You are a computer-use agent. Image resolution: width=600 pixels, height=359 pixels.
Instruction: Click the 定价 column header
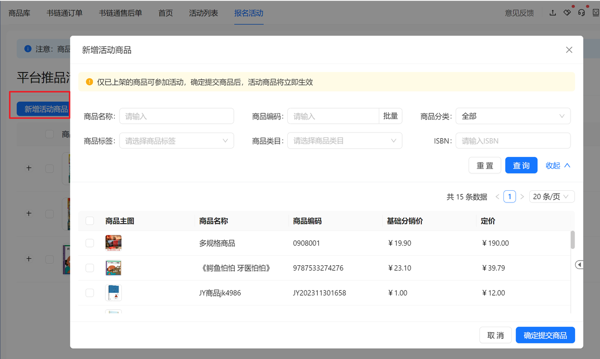488,221
